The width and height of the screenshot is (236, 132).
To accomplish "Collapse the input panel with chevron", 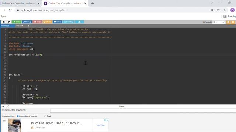I will point(3,106).
